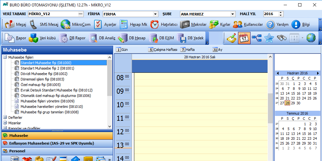Image resolution: width=322 pixels, height=161 pixels.
Task: Select Özel mahsup fişi (081005)
Action: click(x=41, y=85)
